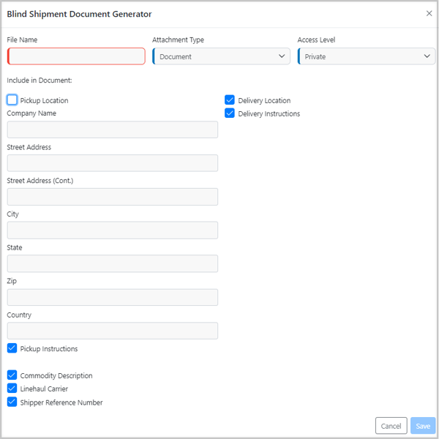Click the Country input field
The image size is (439, 439).
tap(113, 331)
